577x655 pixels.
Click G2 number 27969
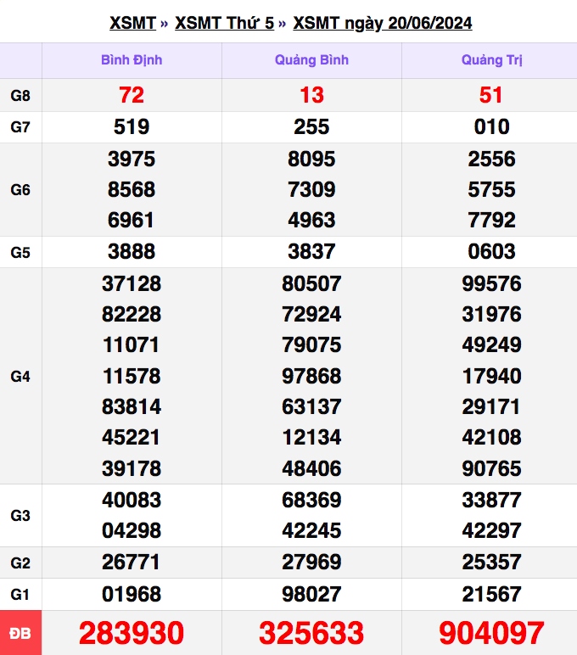tap(311, 563)
